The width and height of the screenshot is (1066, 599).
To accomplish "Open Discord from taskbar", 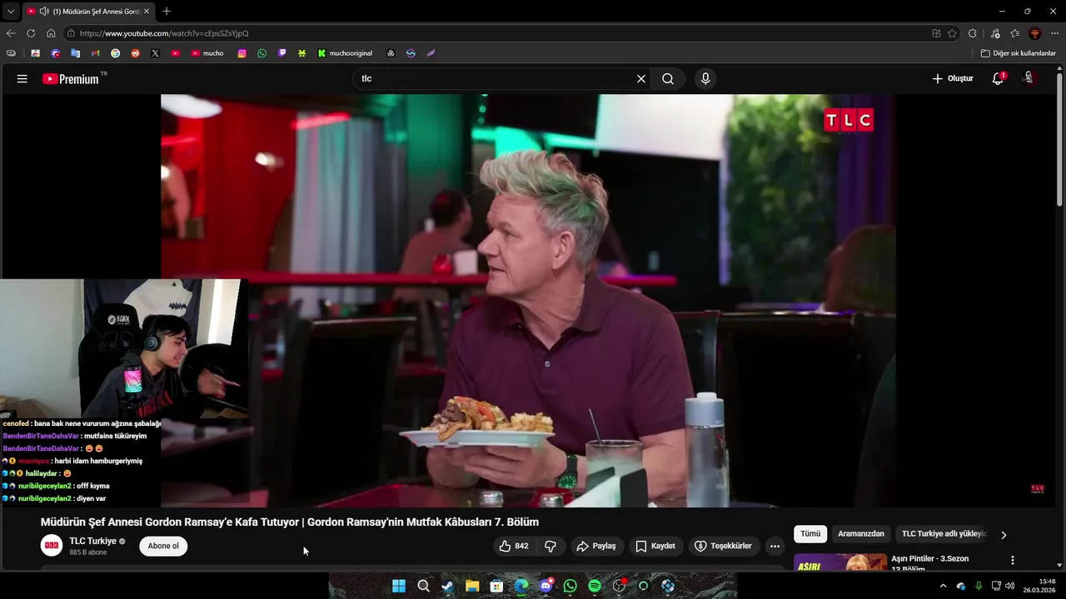I will click(x=545, y=587).
